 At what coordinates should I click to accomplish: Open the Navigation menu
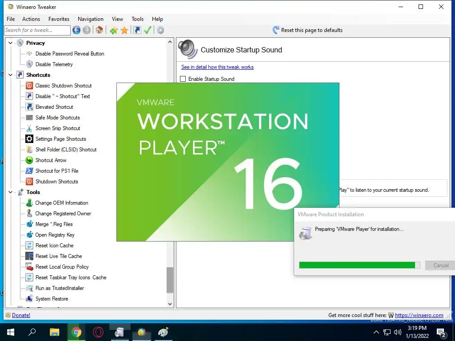91,19
